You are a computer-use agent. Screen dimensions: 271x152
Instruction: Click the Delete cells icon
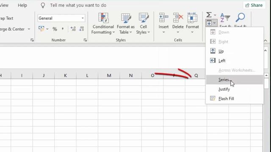[178, 18]
